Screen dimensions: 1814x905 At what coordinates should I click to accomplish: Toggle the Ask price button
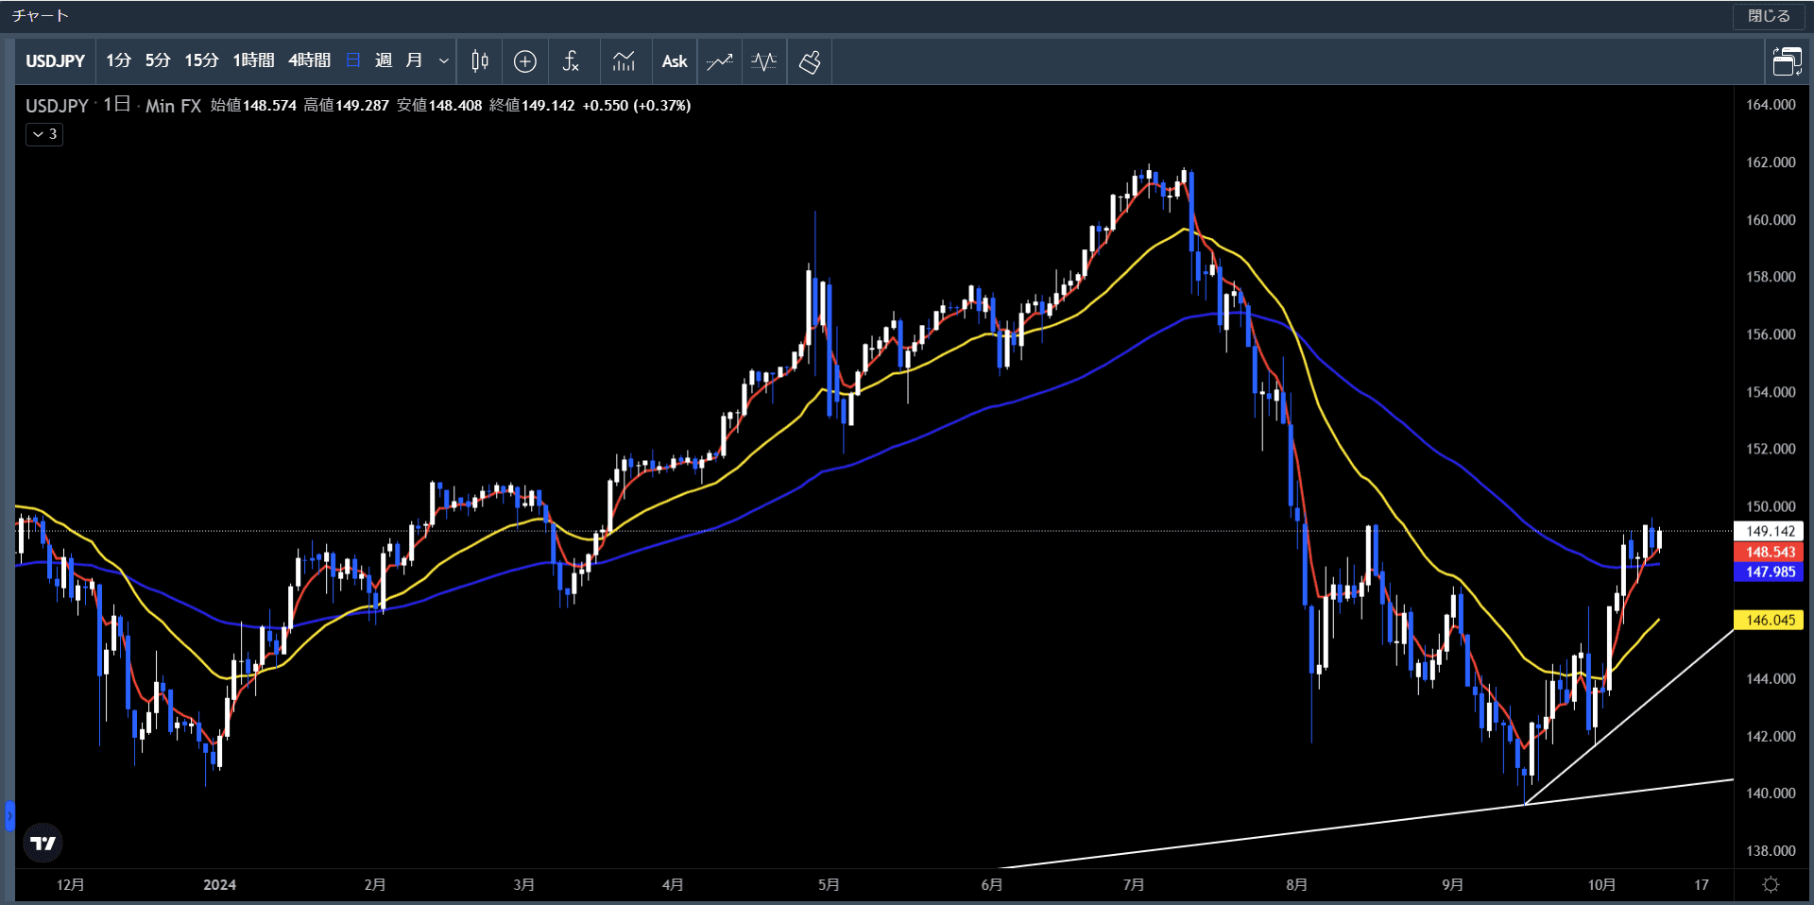click(675, 61)
